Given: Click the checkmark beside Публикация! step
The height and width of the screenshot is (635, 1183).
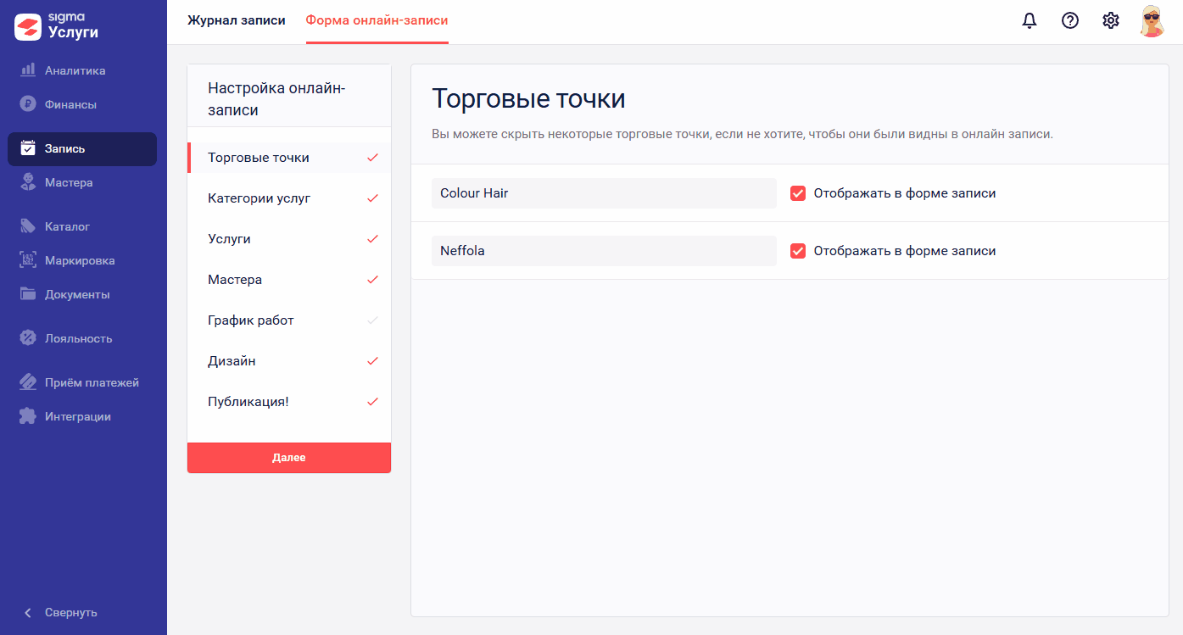Looking at the screenshot, I should pyautogui.click(x=372, y=402).
